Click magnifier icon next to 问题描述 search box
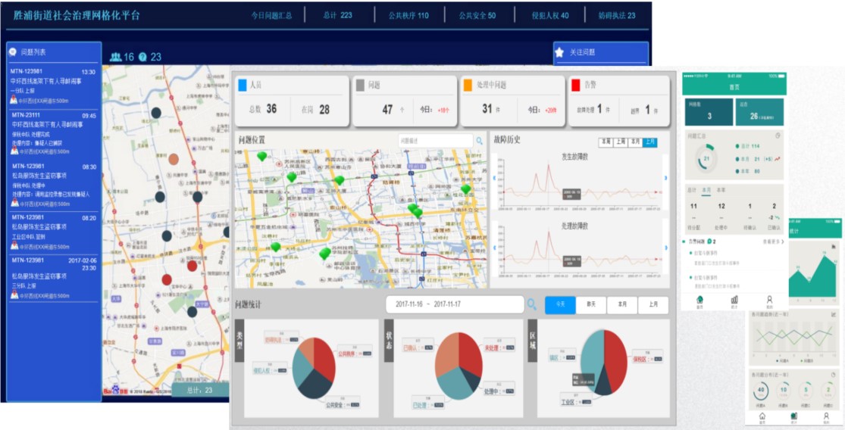Viewport: 845px width, 430px height. pyautogui.click(x=480, y=141)
